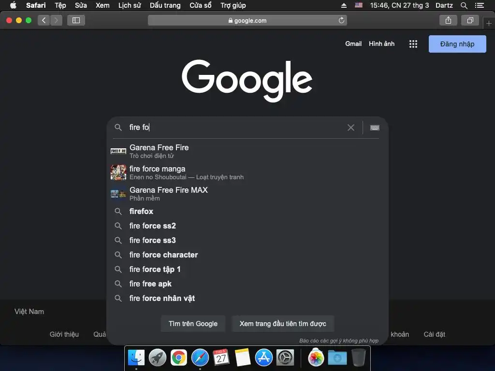Screen dimensions: 495x371
Task: Click Safari forward navigation arrow
Action: [56, 20]
